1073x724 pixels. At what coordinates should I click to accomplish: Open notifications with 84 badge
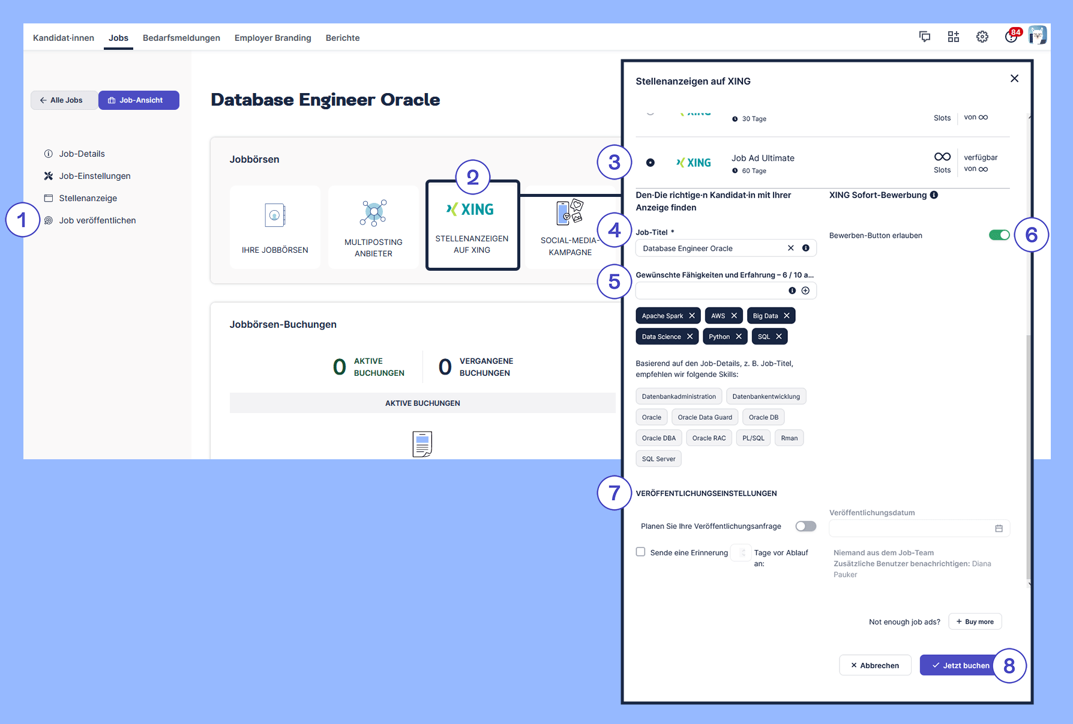[x=1011, y=37]
